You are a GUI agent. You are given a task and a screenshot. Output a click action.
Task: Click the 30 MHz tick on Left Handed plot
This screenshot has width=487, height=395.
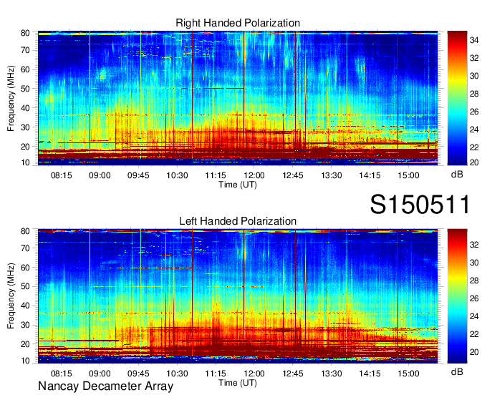(x=25, y=325)
